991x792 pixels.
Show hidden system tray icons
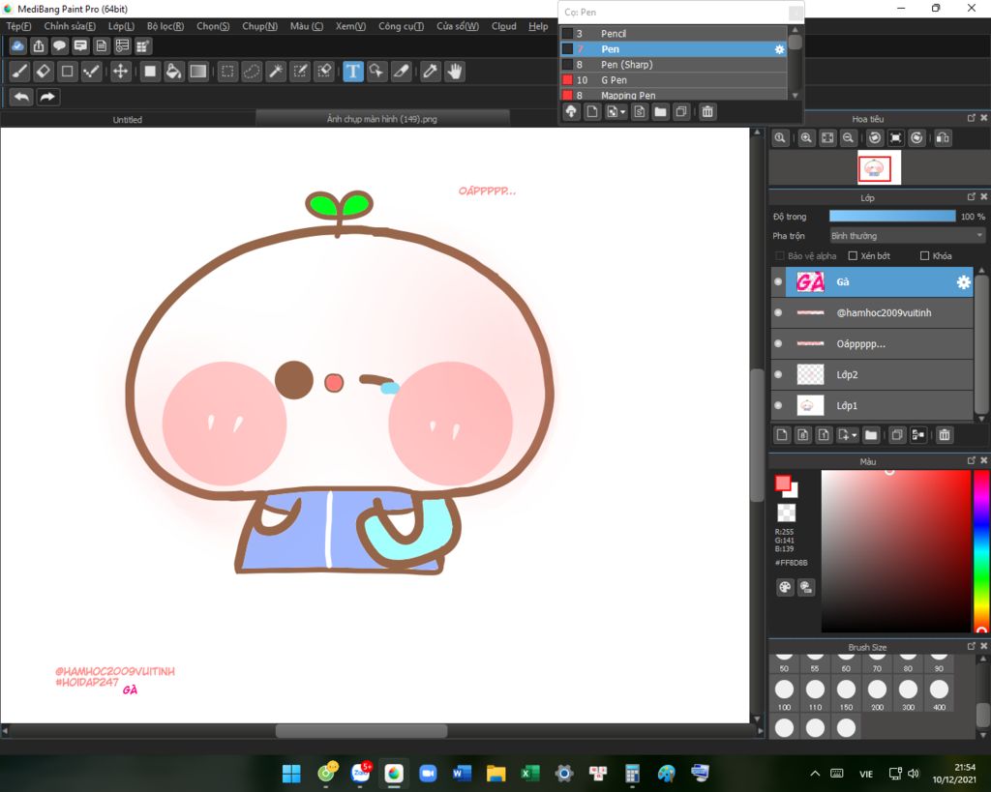click(815, 773)
